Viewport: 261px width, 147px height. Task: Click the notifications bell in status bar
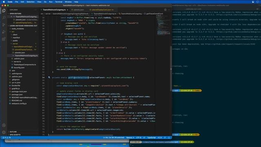169,138
